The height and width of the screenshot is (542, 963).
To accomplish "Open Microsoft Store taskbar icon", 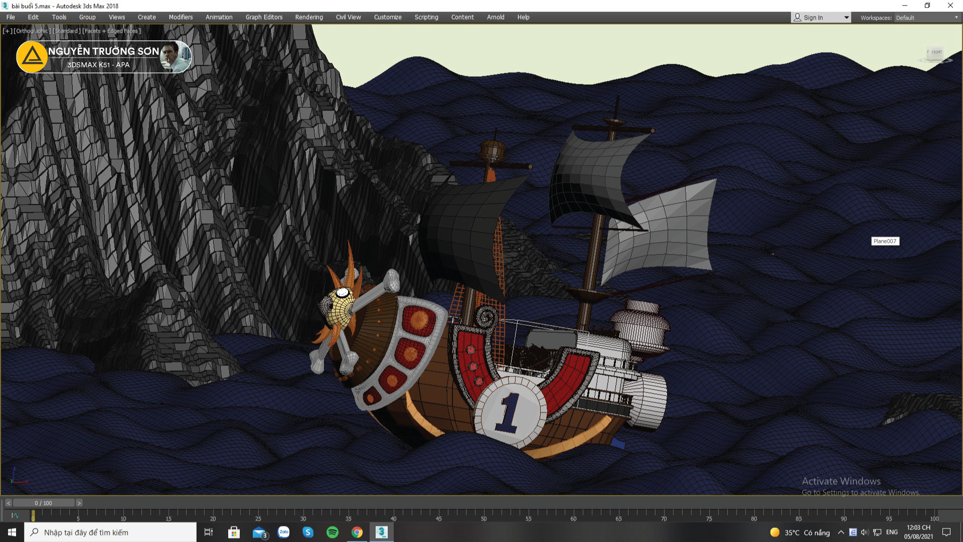I will coord(234,532).
